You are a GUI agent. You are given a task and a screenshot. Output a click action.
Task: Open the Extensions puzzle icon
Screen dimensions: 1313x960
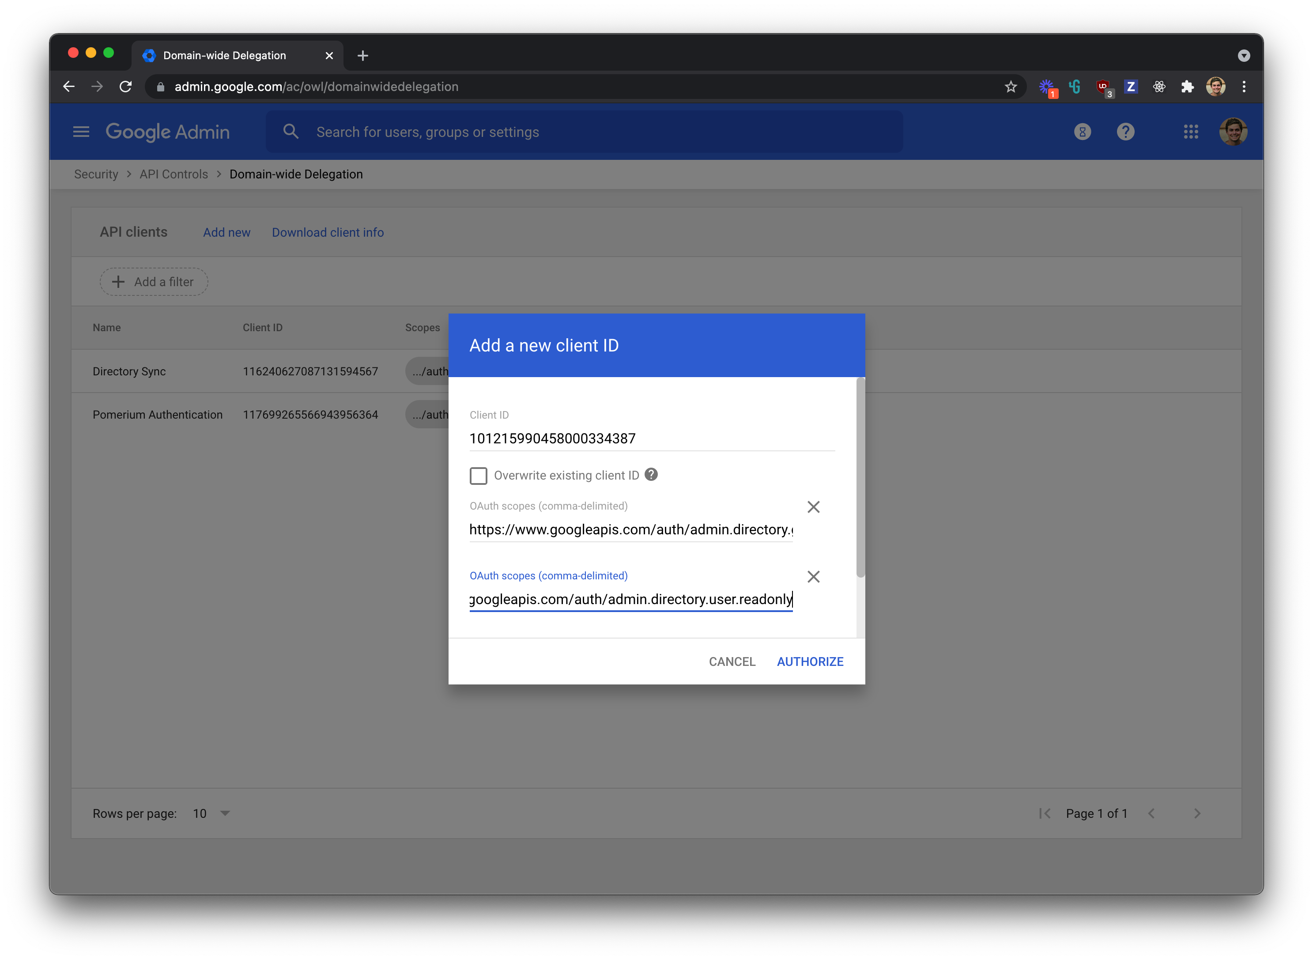[x=1187, y=87]
